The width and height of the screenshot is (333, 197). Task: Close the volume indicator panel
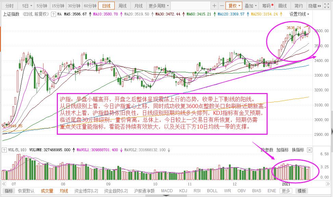(x=310, y=150)
